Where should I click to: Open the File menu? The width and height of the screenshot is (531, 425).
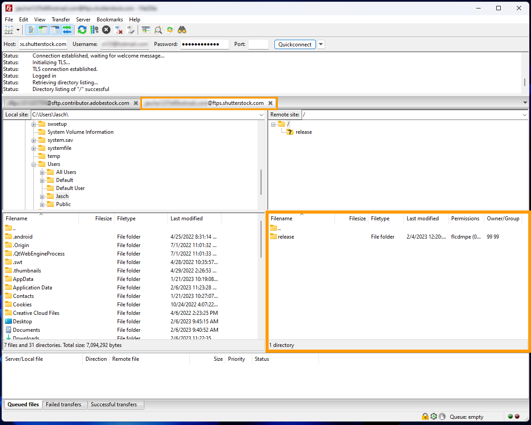9,19
